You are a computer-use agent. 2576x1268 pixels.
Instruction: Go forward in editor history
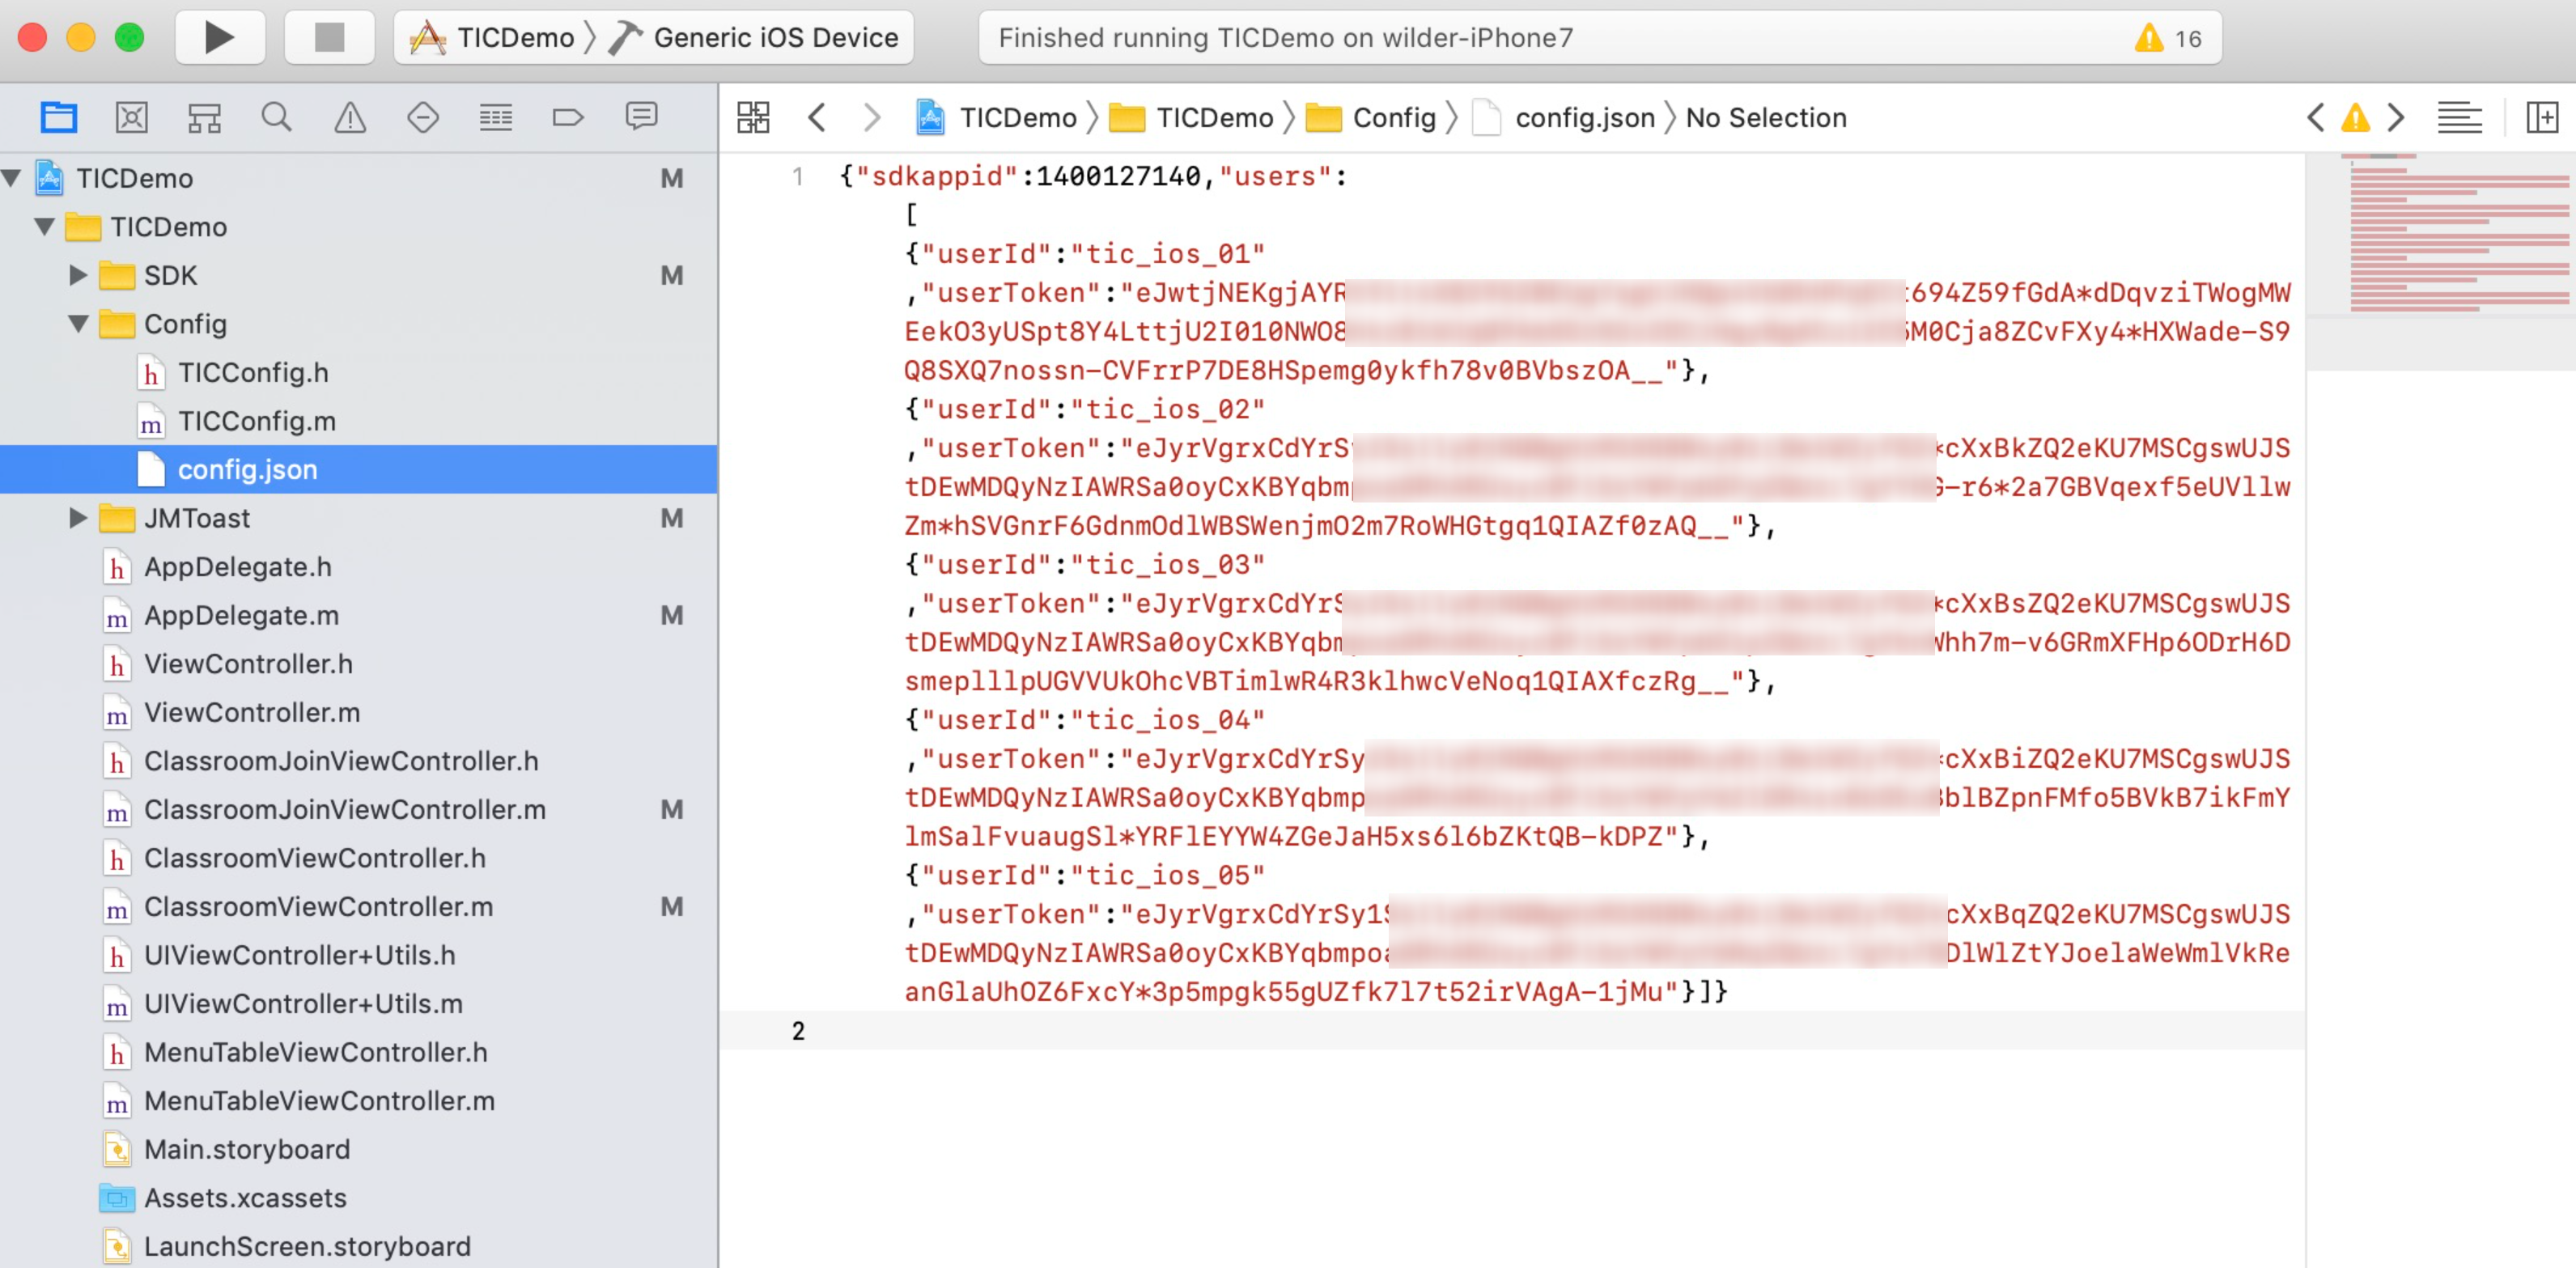point(872,117)
